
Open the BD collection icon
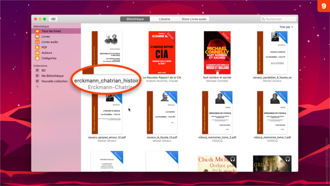[37, 70]
